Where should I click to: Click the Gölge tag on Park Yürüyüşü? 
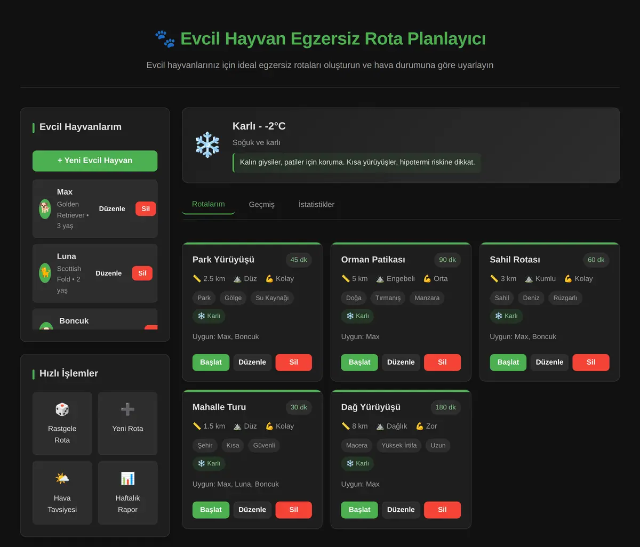[233, 298]
